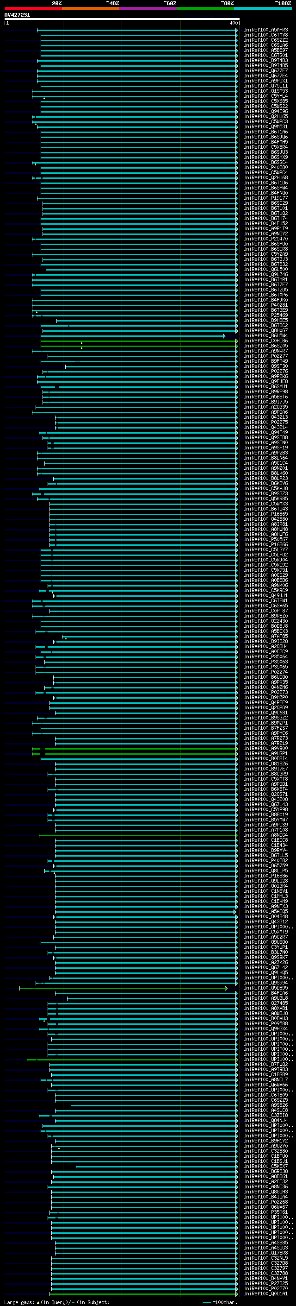The image size is (296, 1306).
Task: Open the UniRef100_A9PDX1 hit
Action: [x=265, y=81]
